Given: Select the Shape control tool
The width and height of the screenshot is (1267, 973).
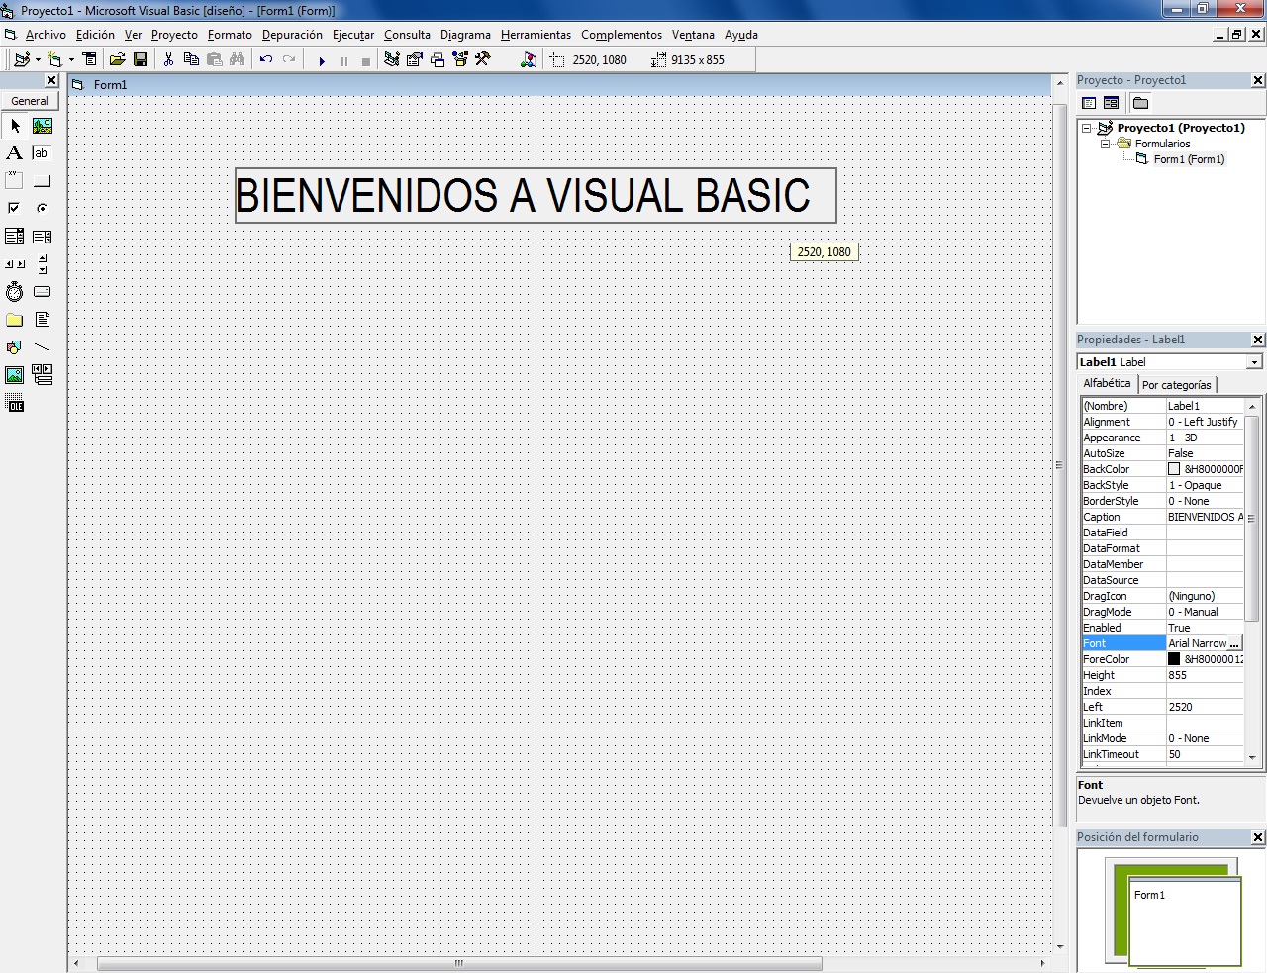Looking at the screenshot, I should [15, 347].
